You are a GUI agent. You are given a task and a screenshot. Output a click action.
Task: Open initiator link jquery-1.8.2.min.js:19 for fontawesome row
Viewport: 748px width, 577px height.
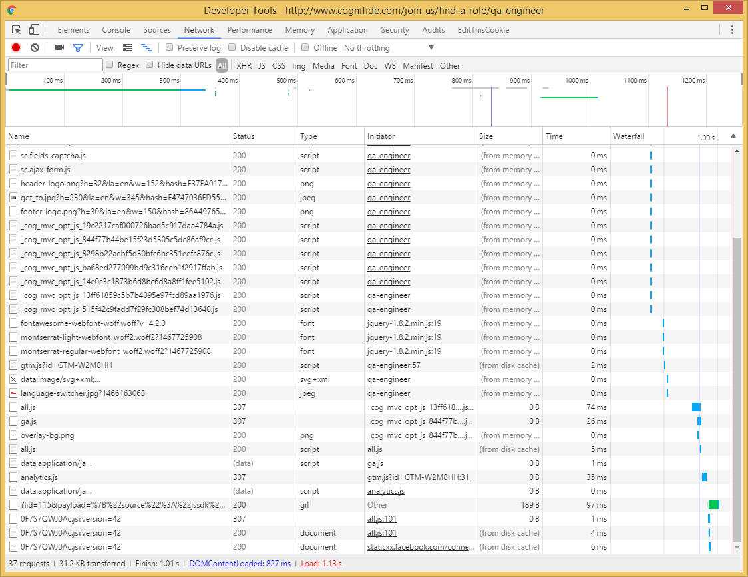click(x=404, y=323)
